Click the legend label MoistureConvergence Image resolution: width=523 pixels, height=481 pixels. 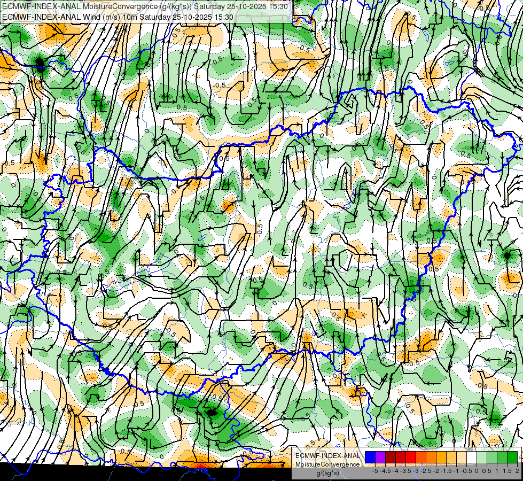point(327,464)
